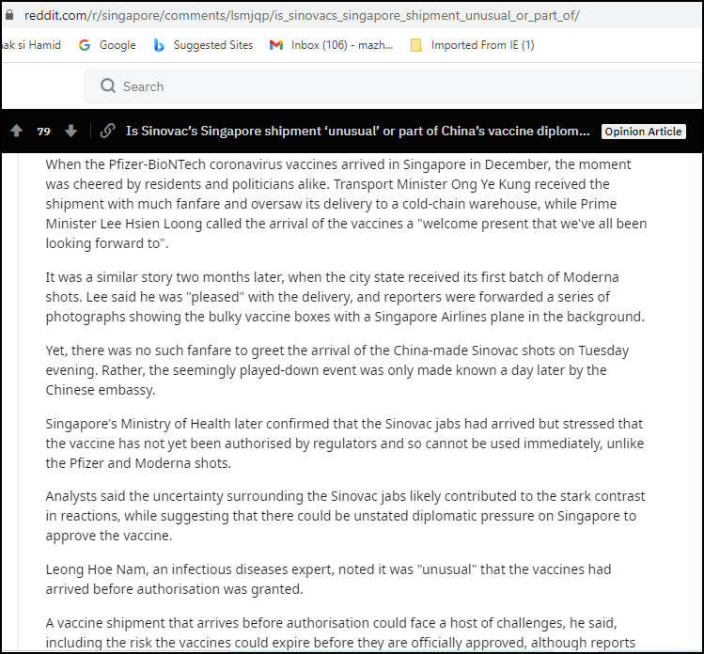Click paragraph starting 'Yet, there was no such fanfare'
Image resolution: width=704 pixels, height=654 pixels.
pos(337,370)
